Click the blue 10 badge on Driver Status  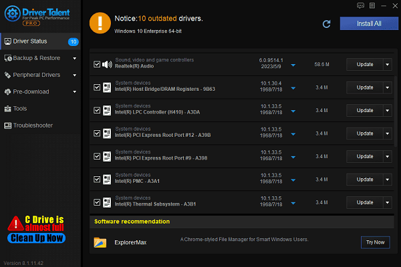[x=74, y=41]
